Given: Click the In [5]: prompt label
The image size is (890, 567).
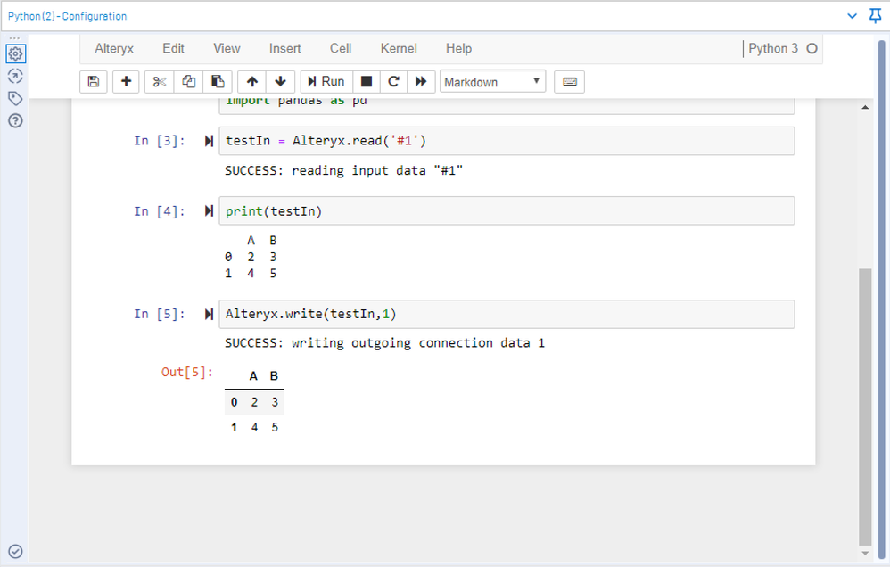Looking at the screenshot, I should click(160, 314).
